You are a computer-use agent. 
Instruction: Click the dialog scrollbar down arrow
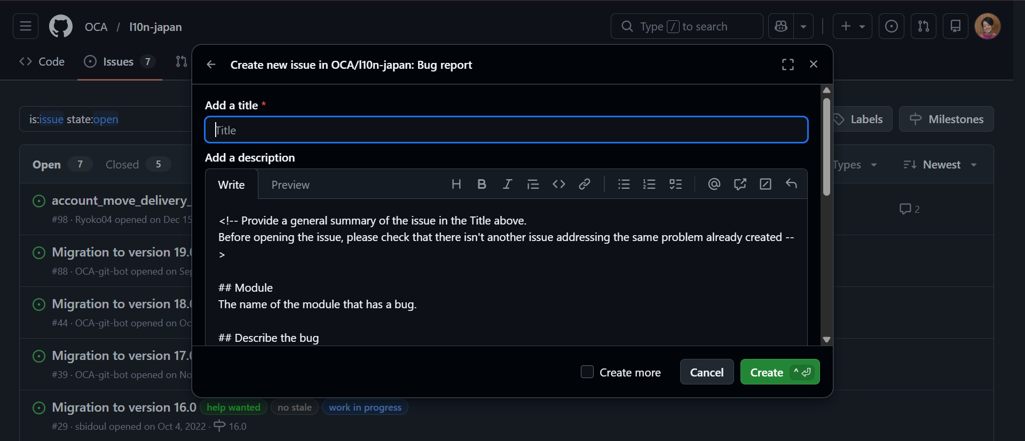click(826, 340)
